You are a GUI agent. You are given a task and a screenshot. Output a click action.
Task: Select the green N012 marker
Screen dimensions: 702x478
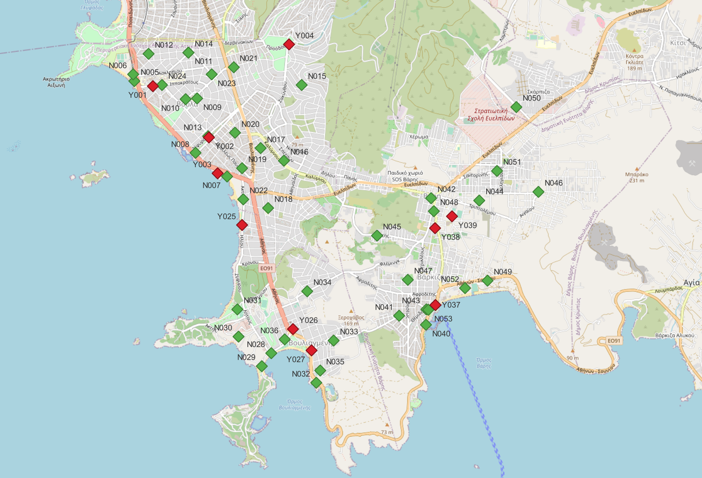coord(148,53)
